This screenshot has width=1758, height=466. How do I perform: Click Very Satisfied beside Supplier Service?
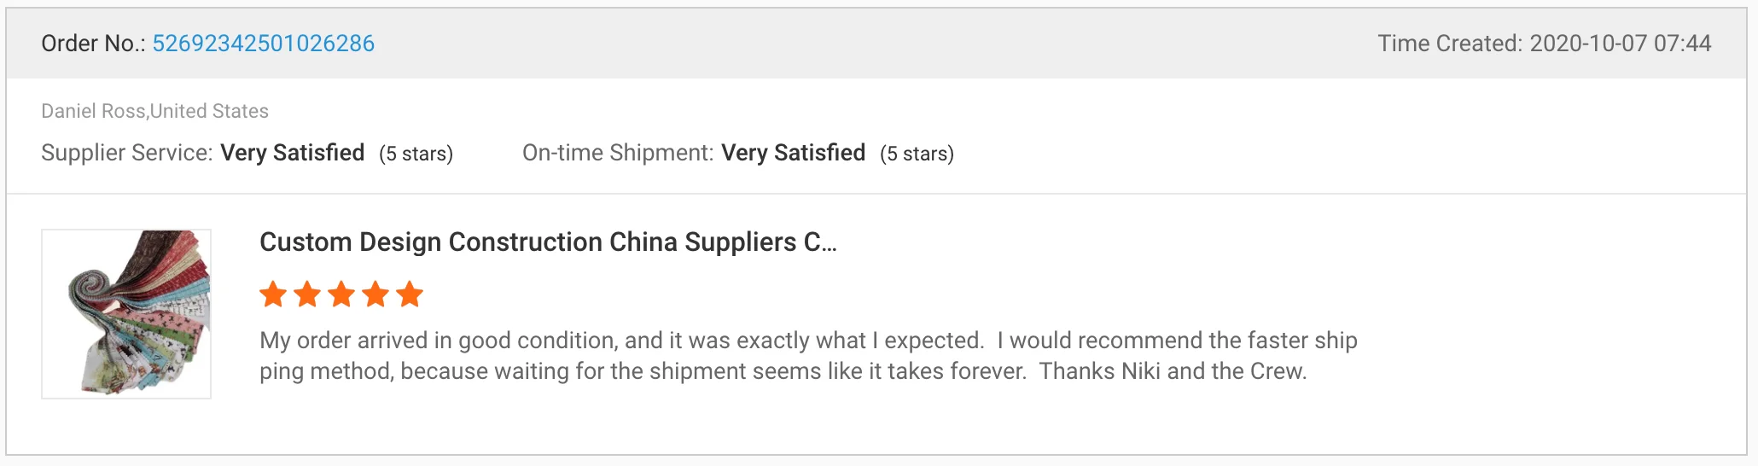point(293,153)
